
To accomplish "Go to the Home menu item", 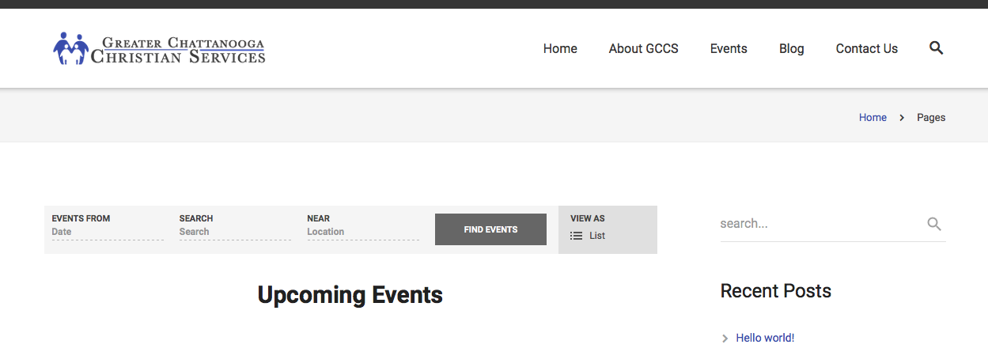I will pyautogui.click(x=560, y=48).
